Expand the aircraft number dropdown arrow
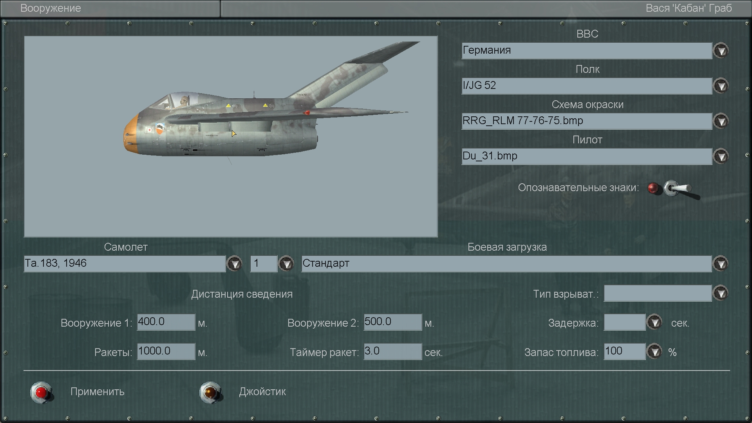 point(286,264)
